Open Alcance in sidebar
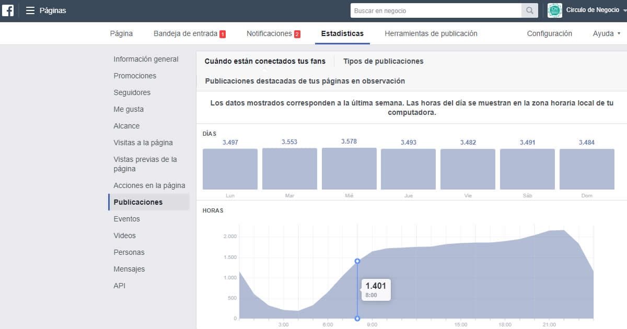The width and height of the screenshot is (627, 329). tap(126, 126)
